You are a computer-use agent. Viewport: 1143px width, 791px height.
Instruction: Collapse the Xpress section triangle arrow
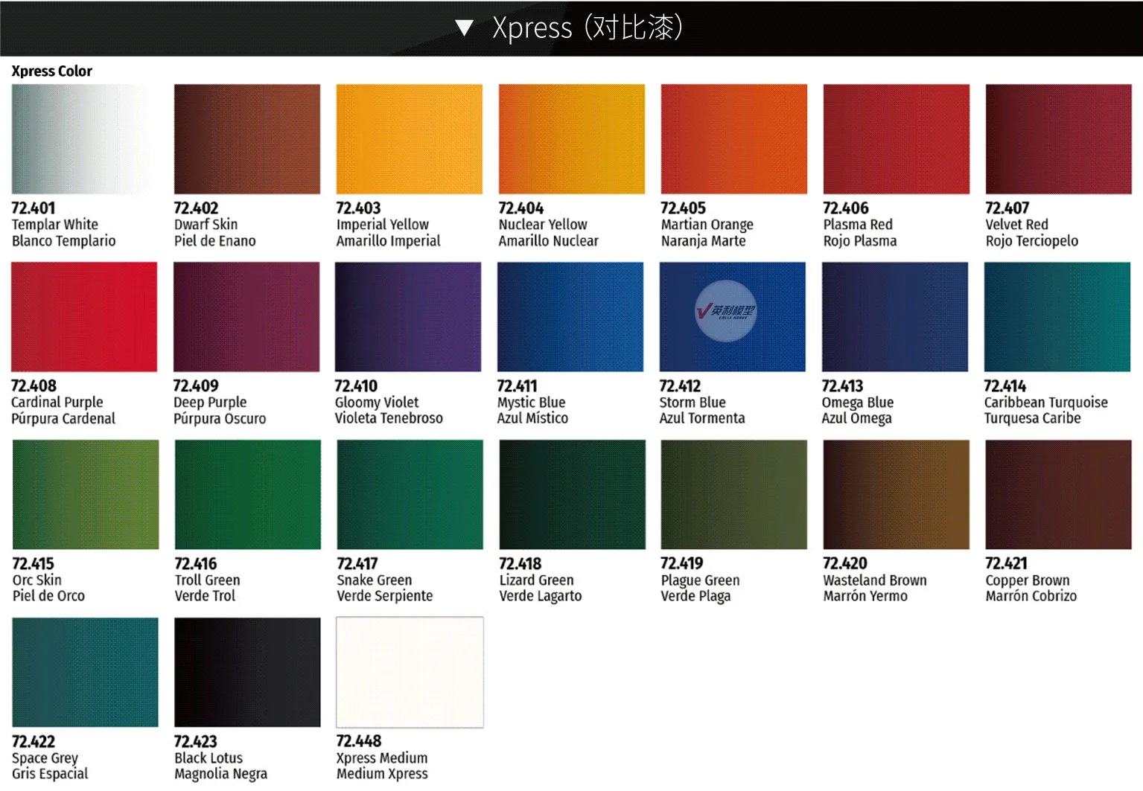(464, 28)
